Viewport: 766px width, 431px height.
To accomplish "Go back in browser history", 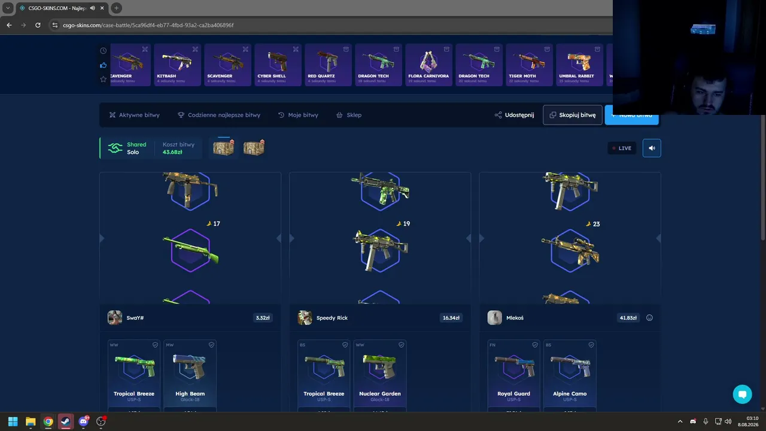I will tap(9, 25).
